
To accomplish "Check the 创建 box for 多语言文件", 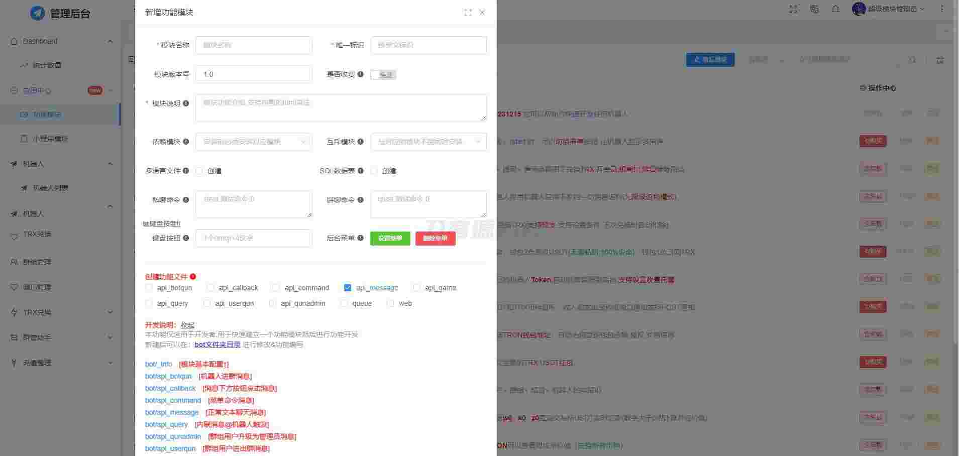I will 199,171.
